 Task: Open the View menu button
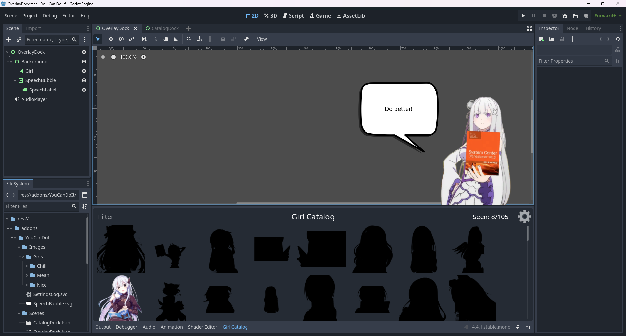coord(261,39)
